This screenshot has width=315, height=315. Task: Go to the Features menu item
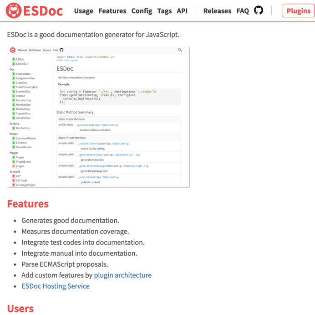tap(112, 11)
